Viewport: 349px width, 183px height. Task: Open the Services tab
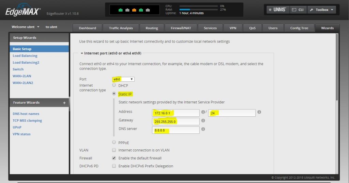(x=210, y=28)
